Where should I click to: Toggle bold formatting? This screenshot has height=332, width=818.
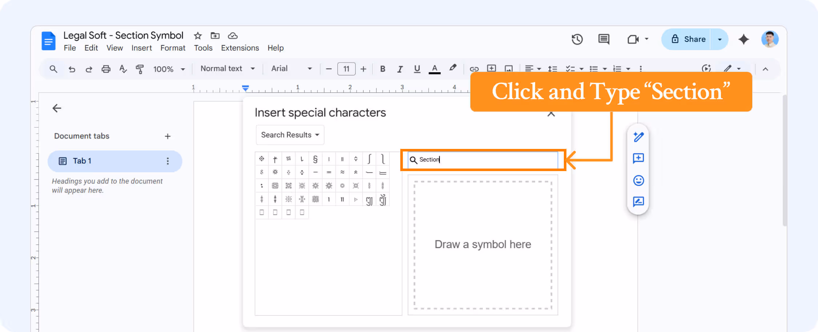pyautogui.click(x=382, y=68)
